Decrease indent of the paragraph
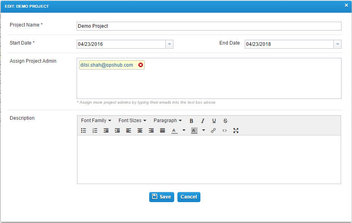Image resolution: width=352 pixels, height=223 pixels. pyautogui.click(x=106, y=131)
